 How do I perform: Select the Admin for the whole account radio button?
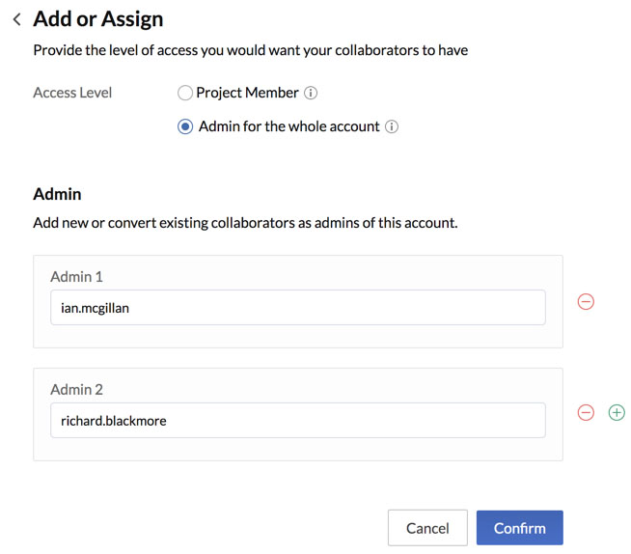click(185, 126)
